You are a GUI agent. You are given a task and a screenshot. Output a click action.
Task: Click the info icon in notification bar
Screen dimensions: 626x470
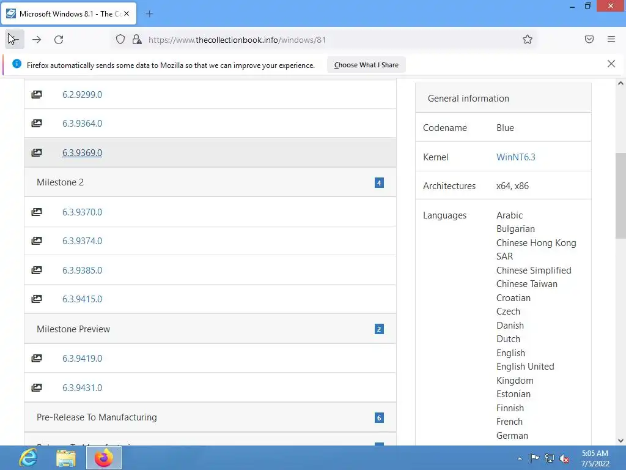point(17,64)
